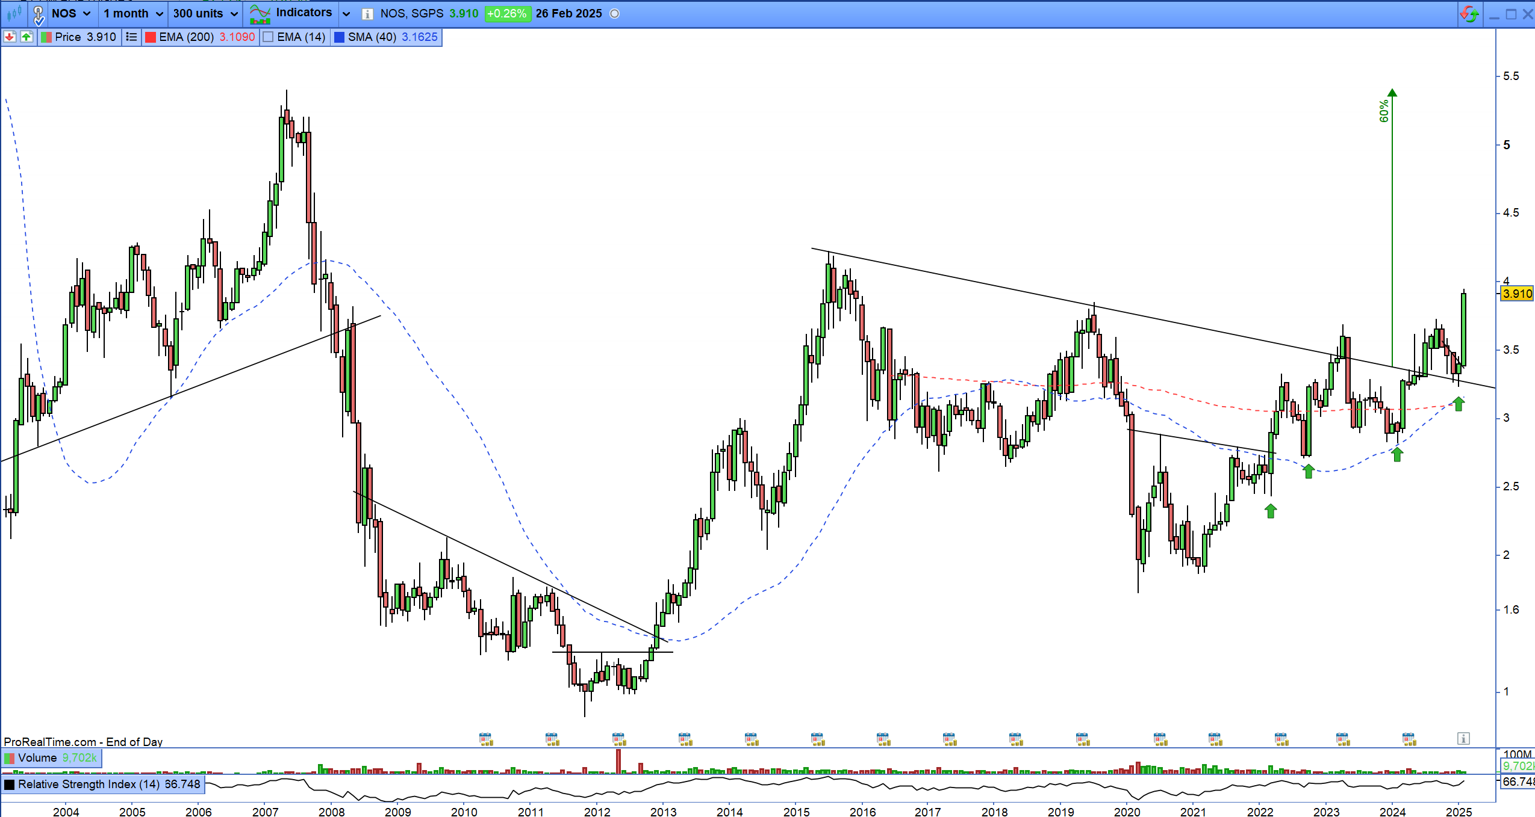Image resolution: width=1535 pixels, height=817 pixels.
Task: Click the red down-arrow panel icon
Action: tap(10, 37)
